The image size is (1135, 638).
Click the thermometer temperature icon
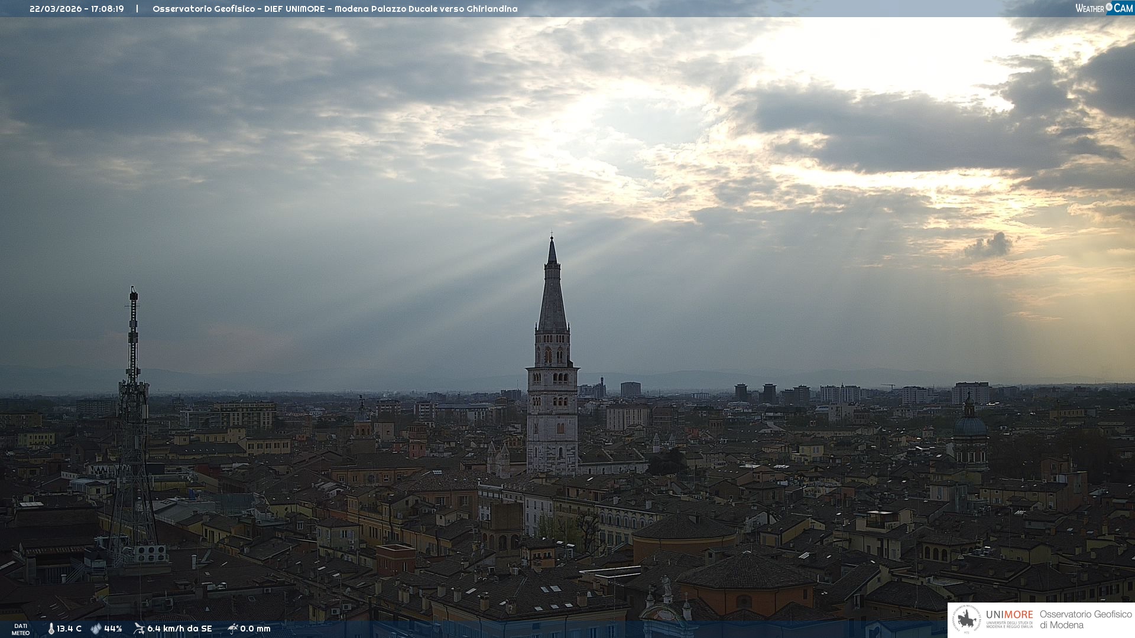[51, 629]
